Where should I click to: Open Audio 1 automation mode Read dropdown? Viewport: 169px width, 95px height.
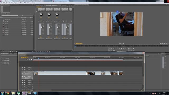[41, 11]
